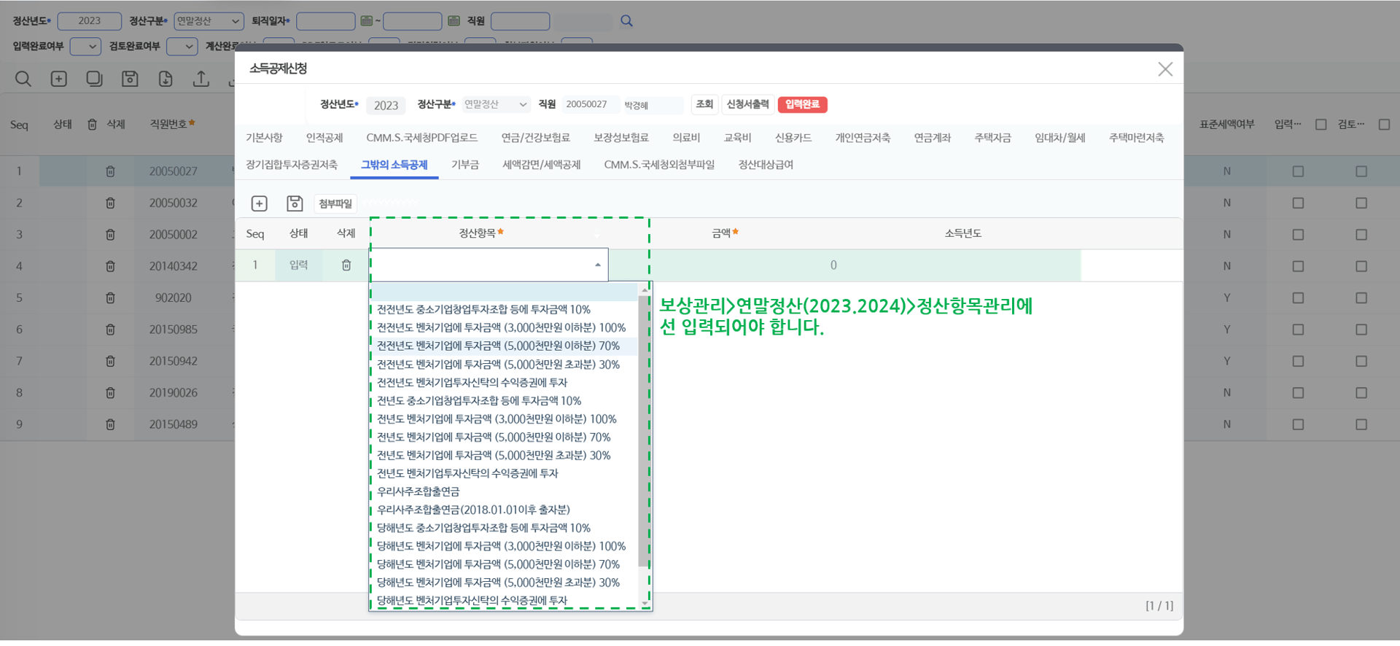Click the dialog 직원 number field 20050027
Viewport: 1400px width, 646px height.
pyautogui.click(x=590, y=104)
